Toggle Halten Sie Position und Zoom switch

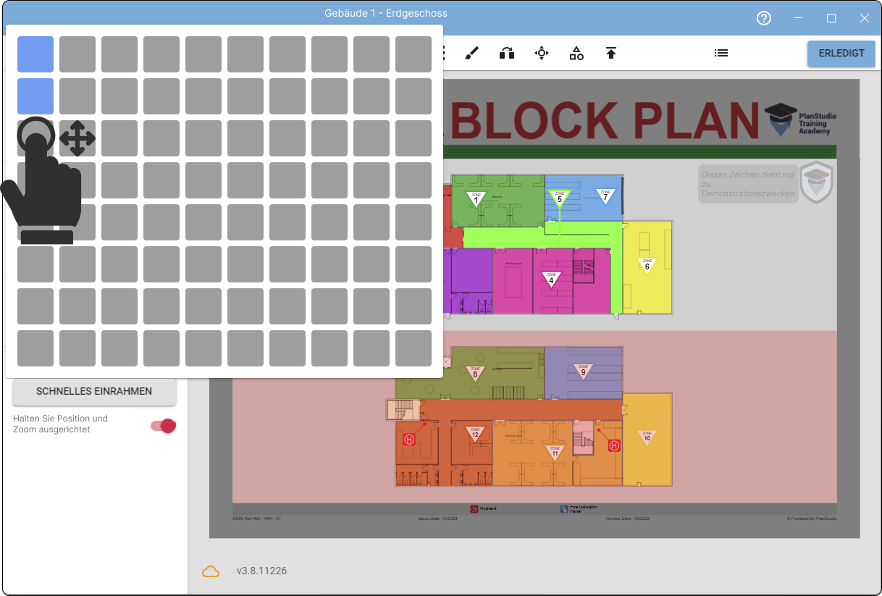click(x=163, y=425)
